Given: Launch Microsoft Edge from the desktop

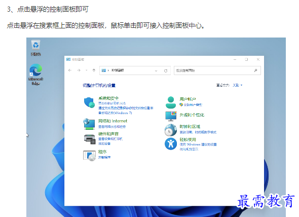Looking at the screenshot, I should (35, 75).
